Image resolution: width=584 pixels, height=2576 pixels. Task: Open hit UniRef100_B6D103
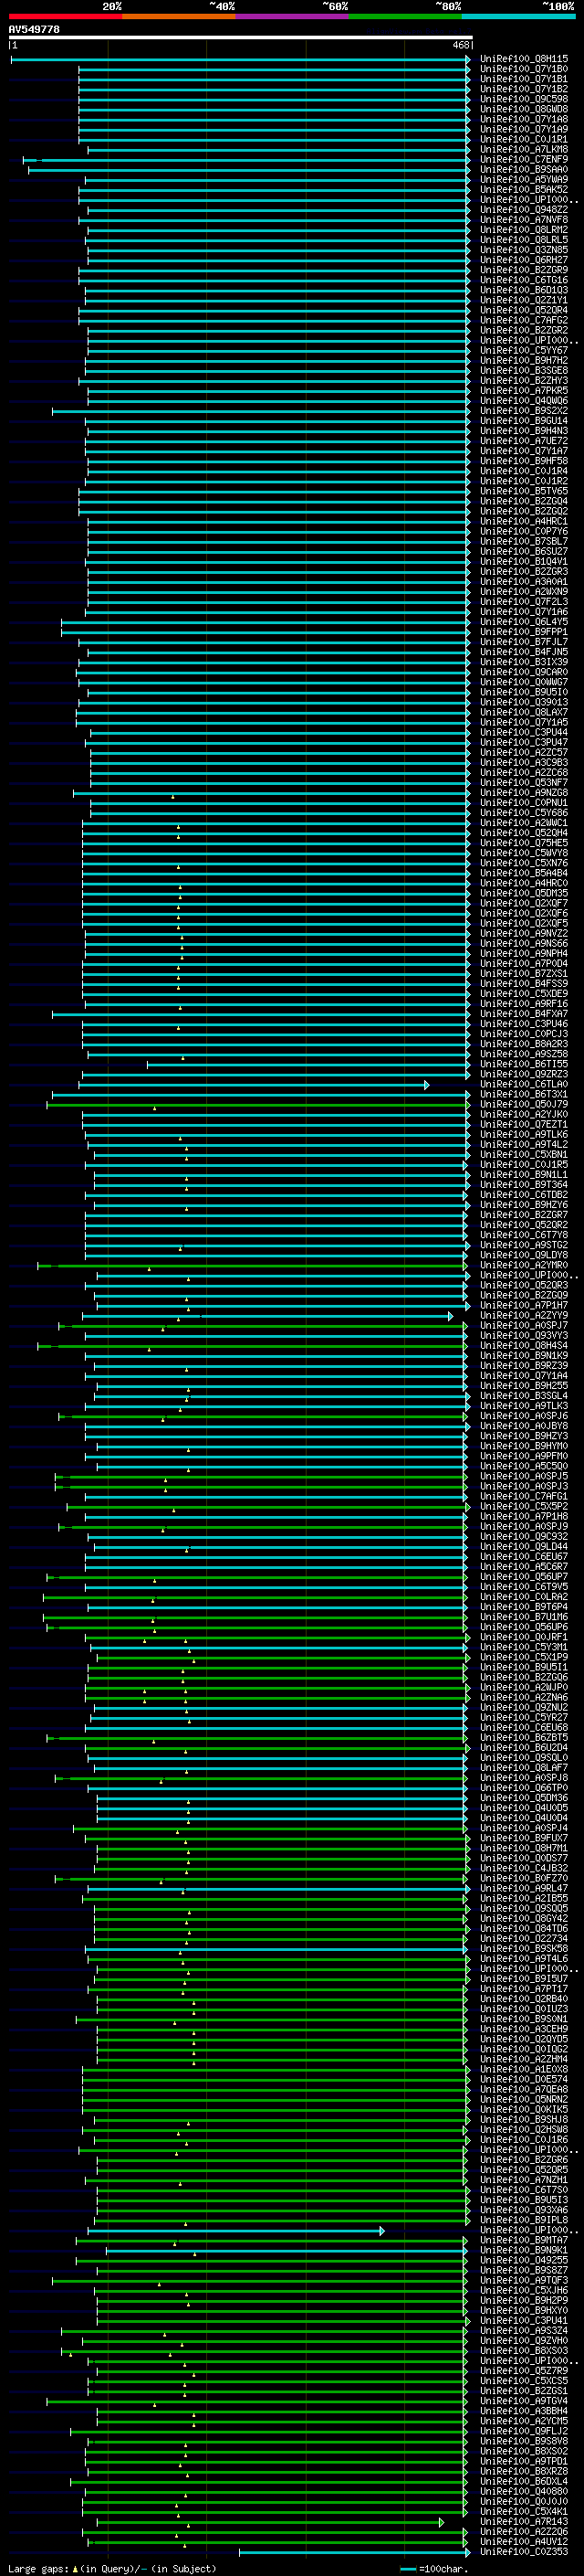pos(524,291)
